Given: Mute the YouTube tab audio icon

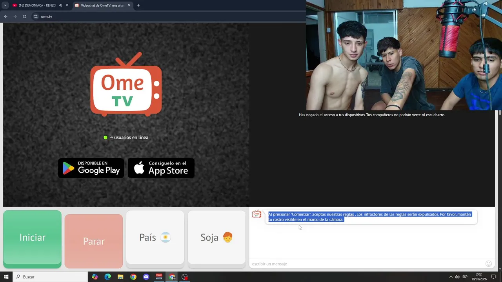Looking at the screenshot, I should 60,5.
